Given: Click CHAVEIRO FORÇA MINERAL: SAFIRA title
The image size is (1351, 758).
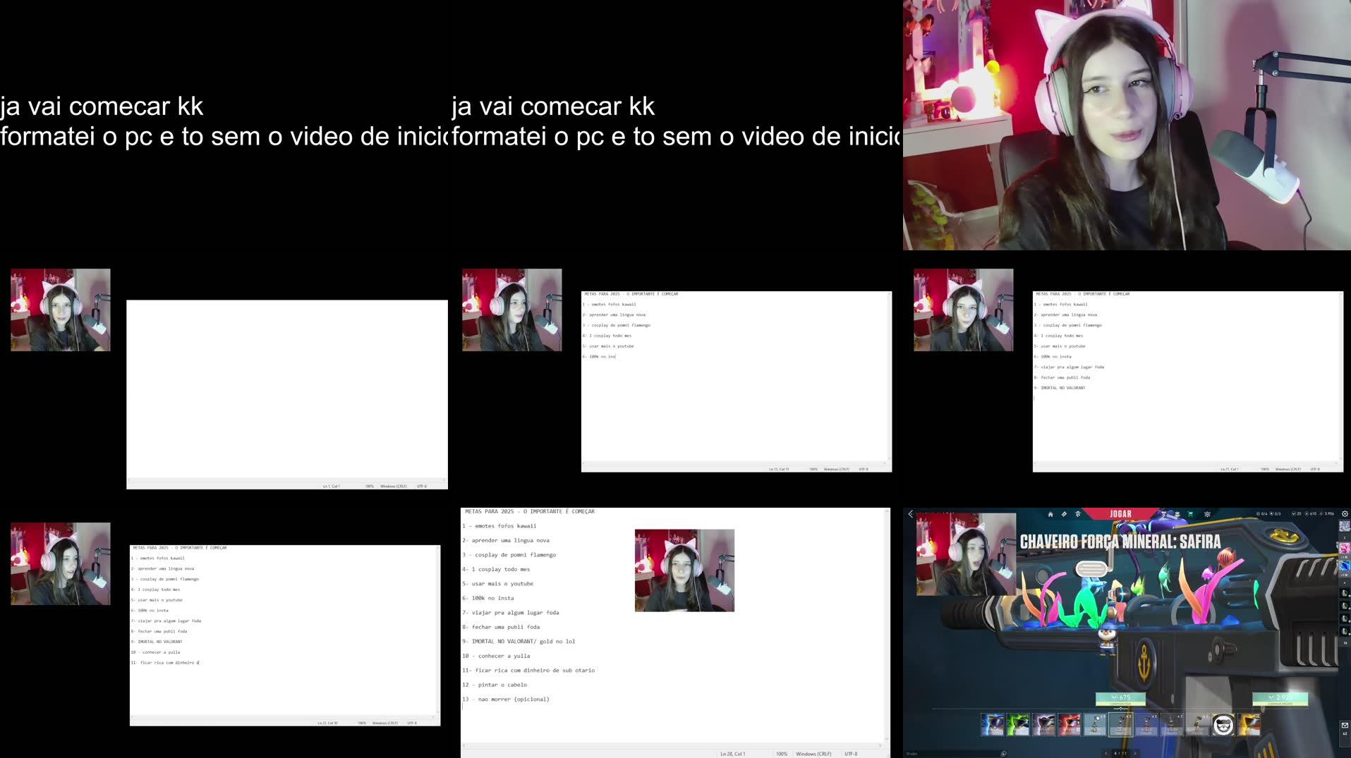Looking at the screenshot, I should click(1120, 542).
